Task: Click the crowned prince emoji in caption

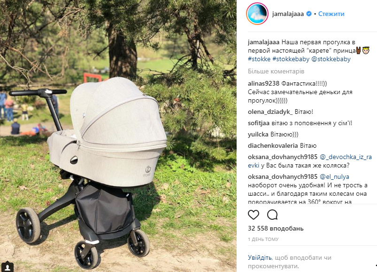Action: click(x=366, y=51)
